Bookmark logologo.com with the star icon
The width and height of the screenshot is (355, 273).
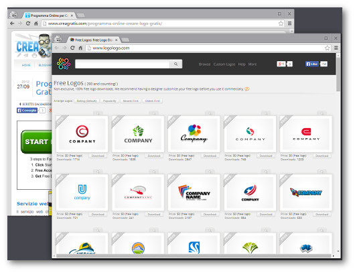[327, 48]
